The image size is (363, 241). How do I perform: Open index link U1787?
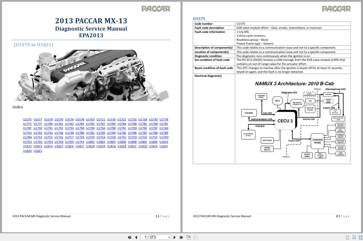pyautogui.click(x=101, y=124)
